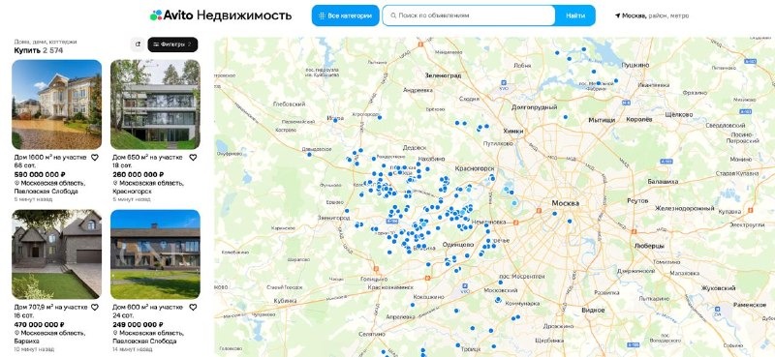Click the price 470 000 000 ₽

tap(40, 324)
